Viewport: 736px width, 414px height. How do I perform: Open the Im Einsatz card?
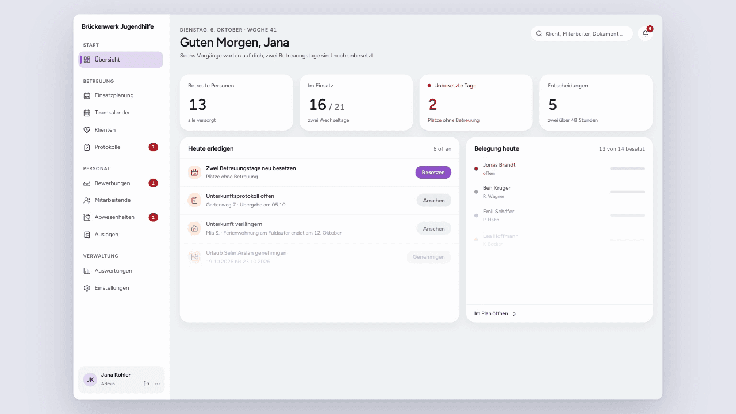tap(356, 102)
